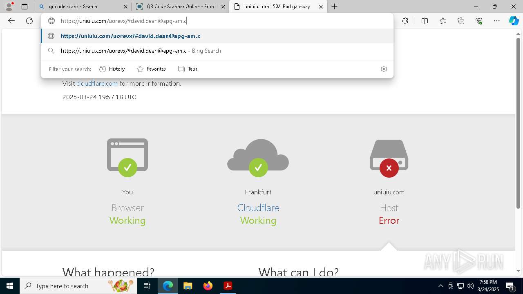
Task: Filter search by Favorites
Action: [151, 69]
